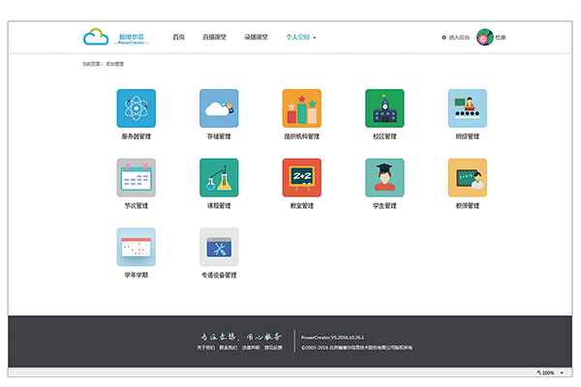Switch to 直播课堂 in navigation bar
Image resolution: width=581 pixels, height=387 pixels.
coord(214,38)
